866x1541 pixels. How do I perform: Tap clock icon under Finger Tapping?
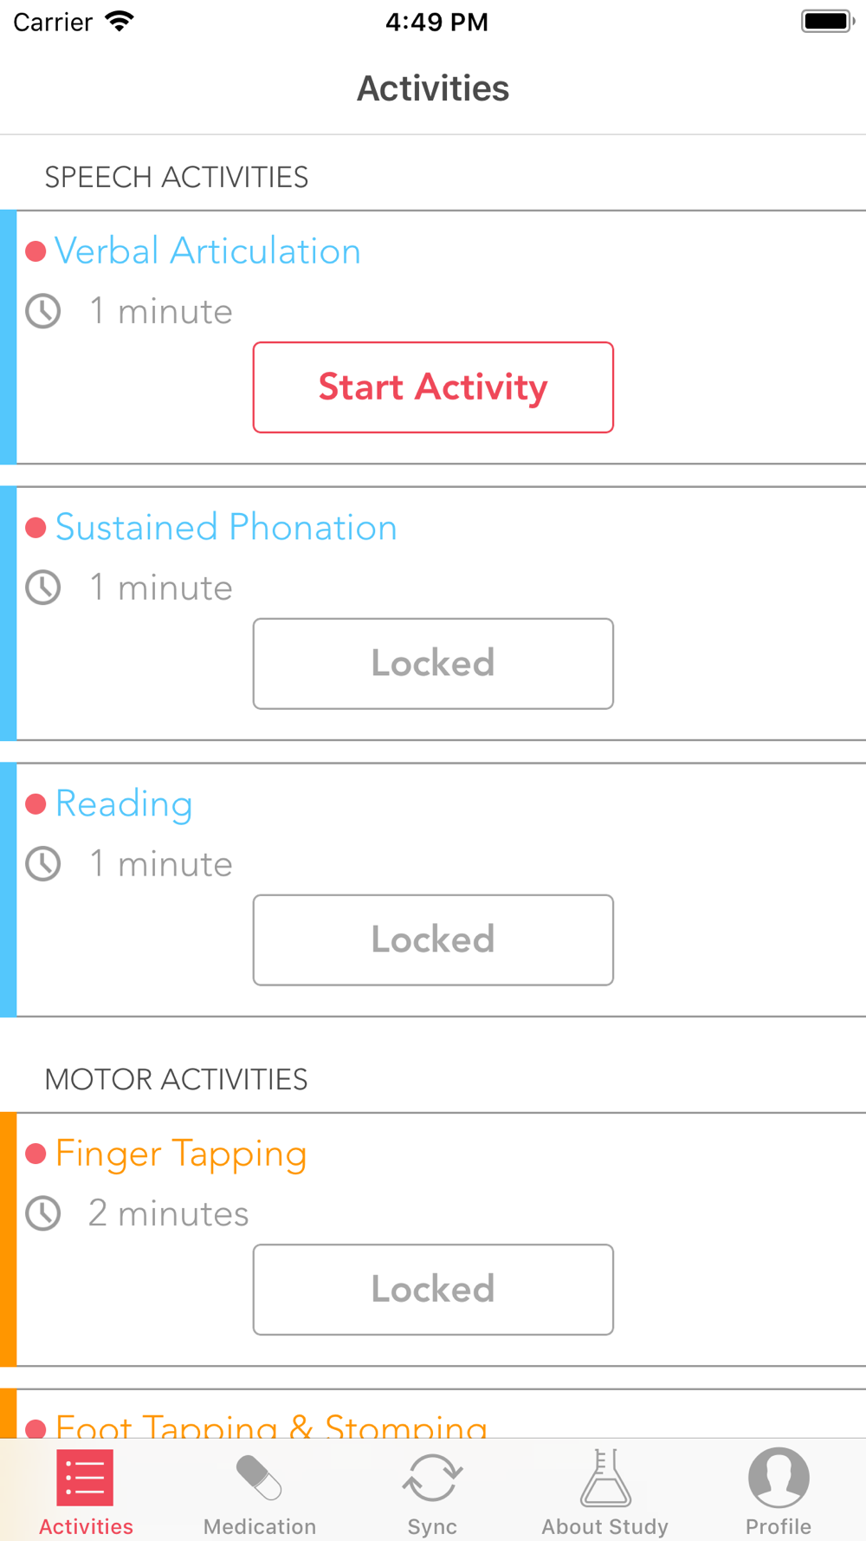tap(43, 1213)
